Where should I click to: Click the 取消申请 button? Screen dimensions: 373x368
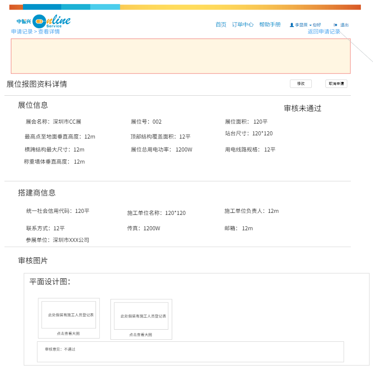tap(336, 84)
